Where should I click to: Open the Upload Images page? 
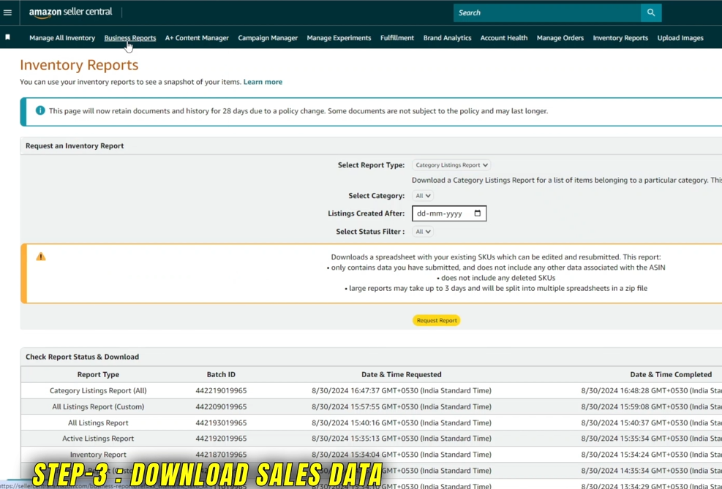coord(680,38)
